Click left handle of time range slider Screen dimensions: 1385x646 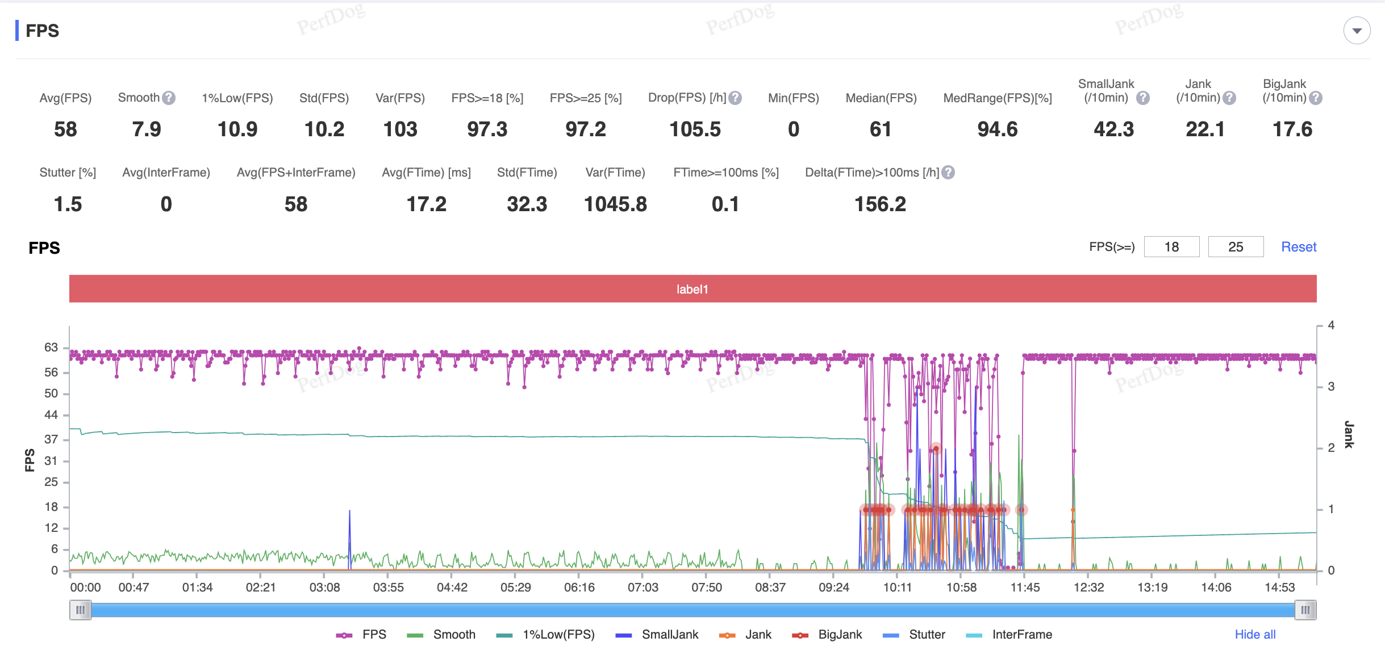[81, 610]
